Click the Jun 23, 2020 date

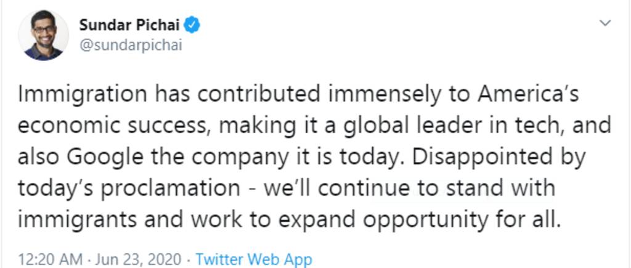coord(139,259)
